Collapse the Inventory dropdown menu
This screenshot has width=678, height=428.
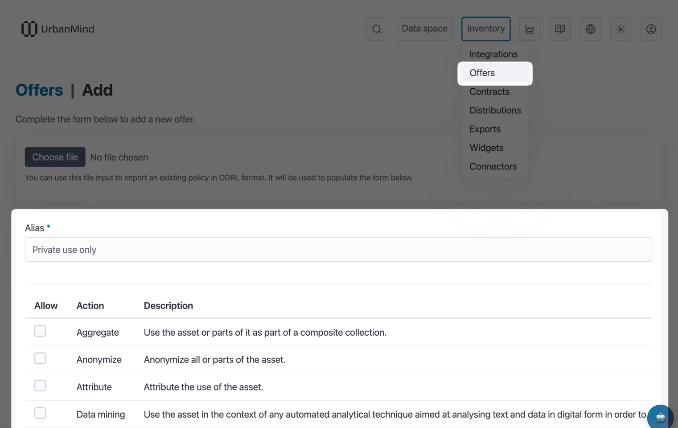pyautogui.click(x=486, y=29)
